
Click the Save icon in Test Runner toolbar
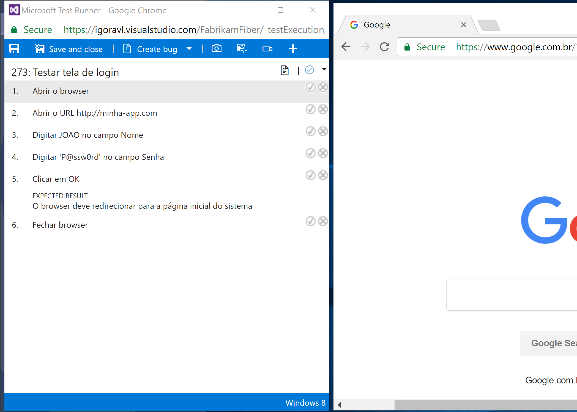tap(14, 49)
